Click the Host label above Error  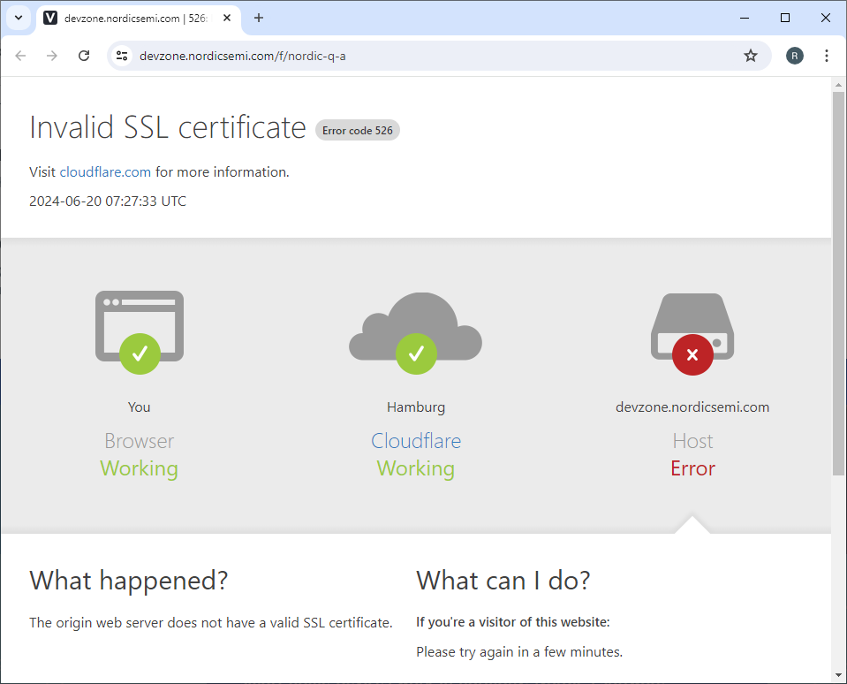692,441
